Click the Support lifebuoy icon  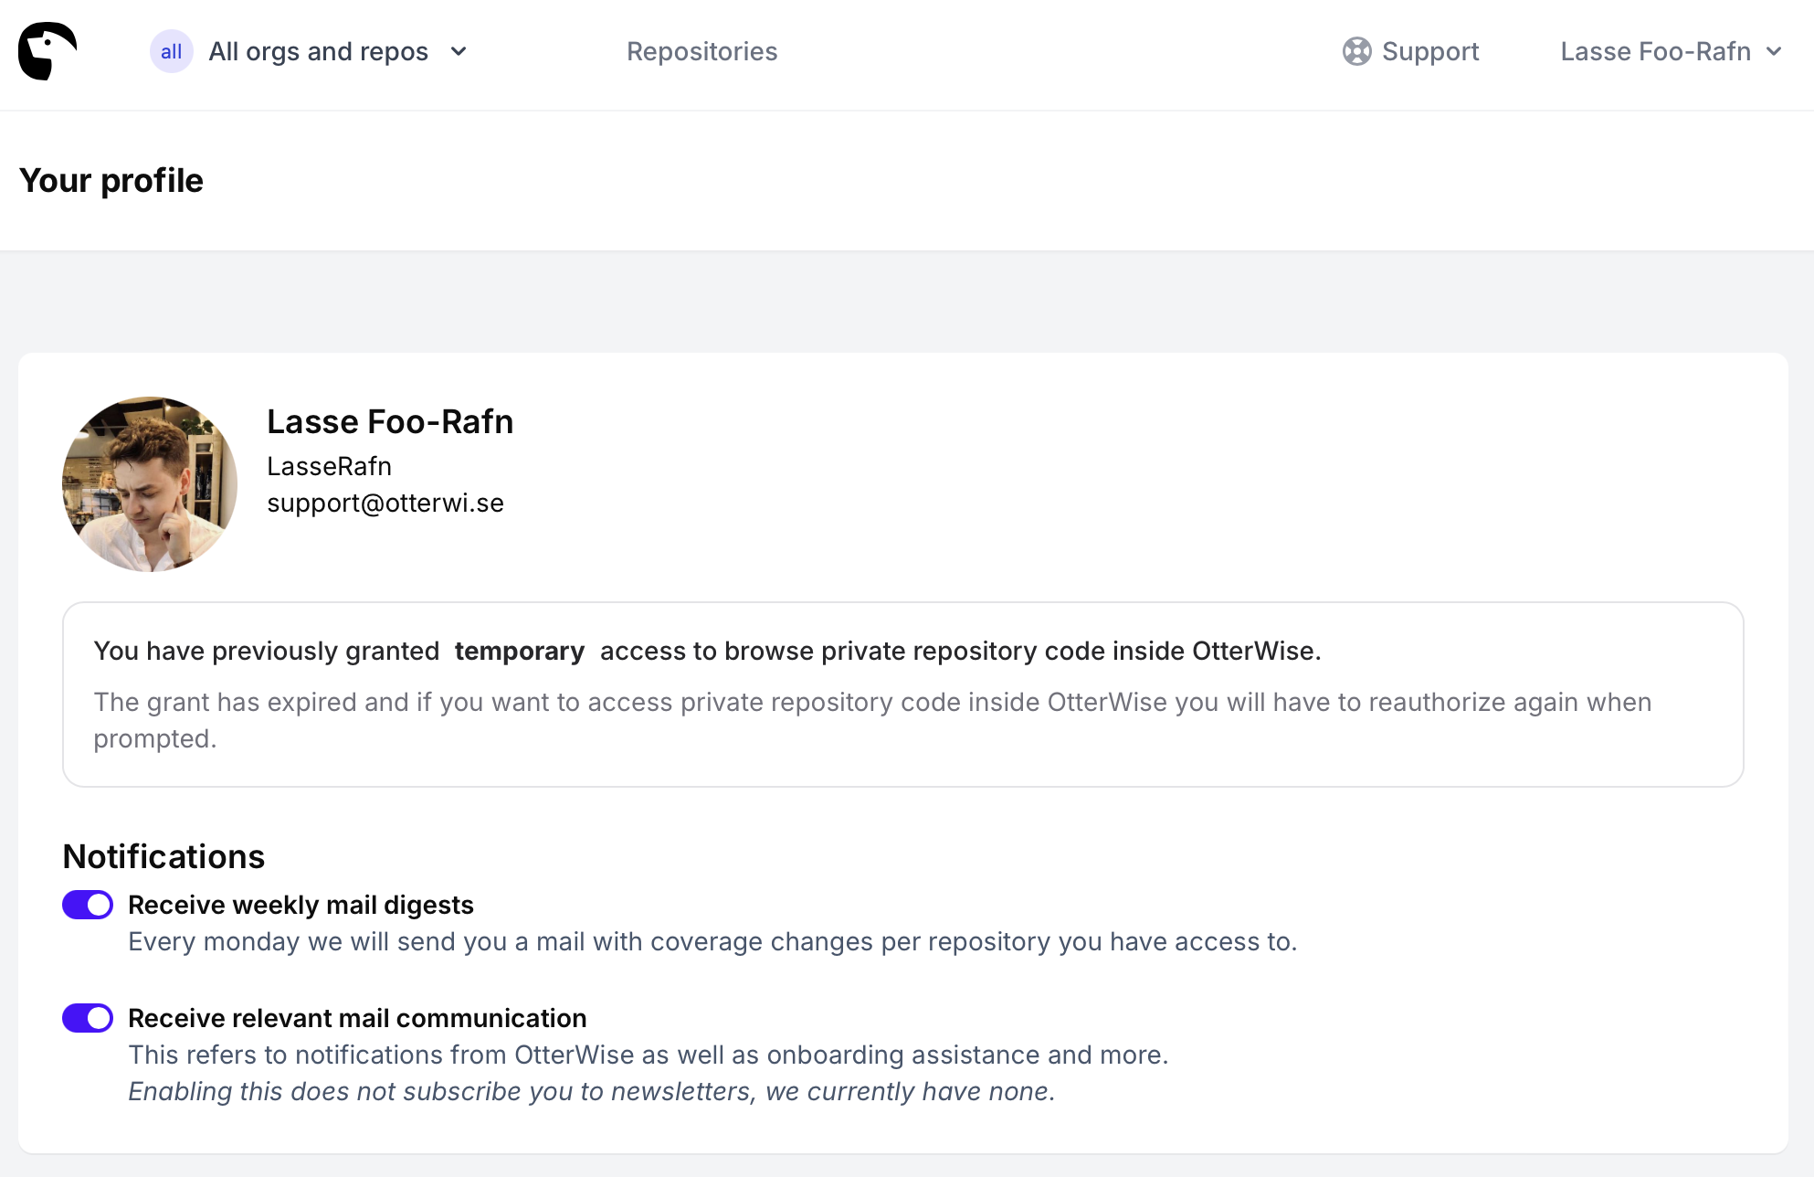(1357, 51)
